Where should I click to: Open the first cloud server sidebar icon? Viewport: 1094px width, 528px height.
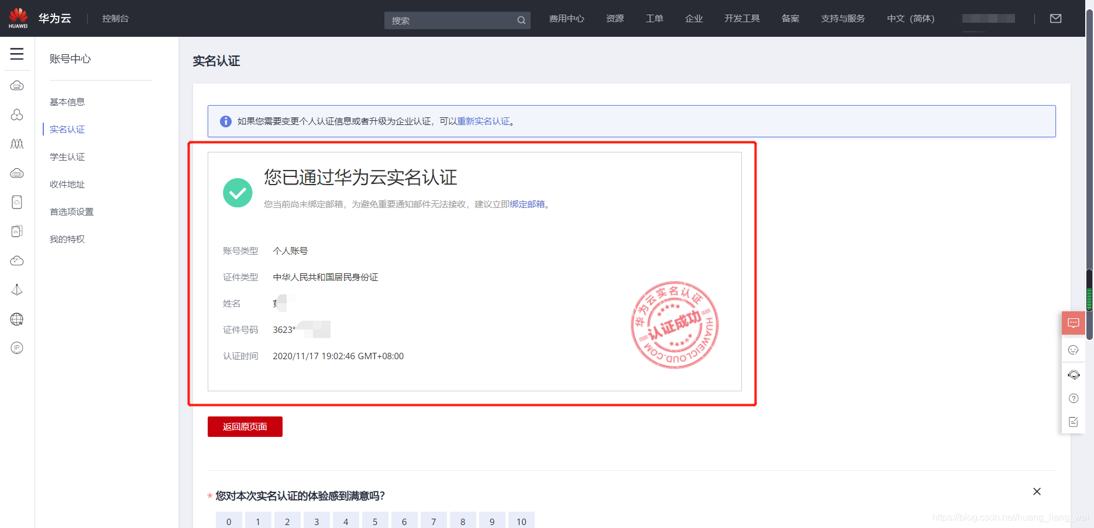click(x=17, y=86)
